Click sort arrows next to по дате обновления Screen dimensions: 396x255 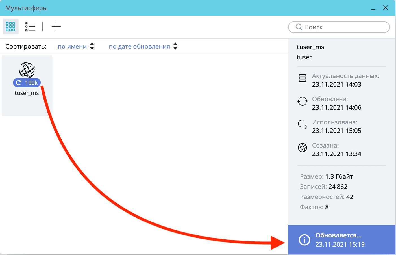point(175,46)
